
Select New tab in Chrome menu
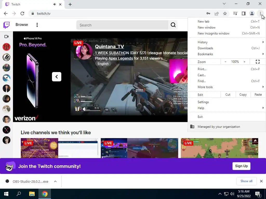coord(227,22)
